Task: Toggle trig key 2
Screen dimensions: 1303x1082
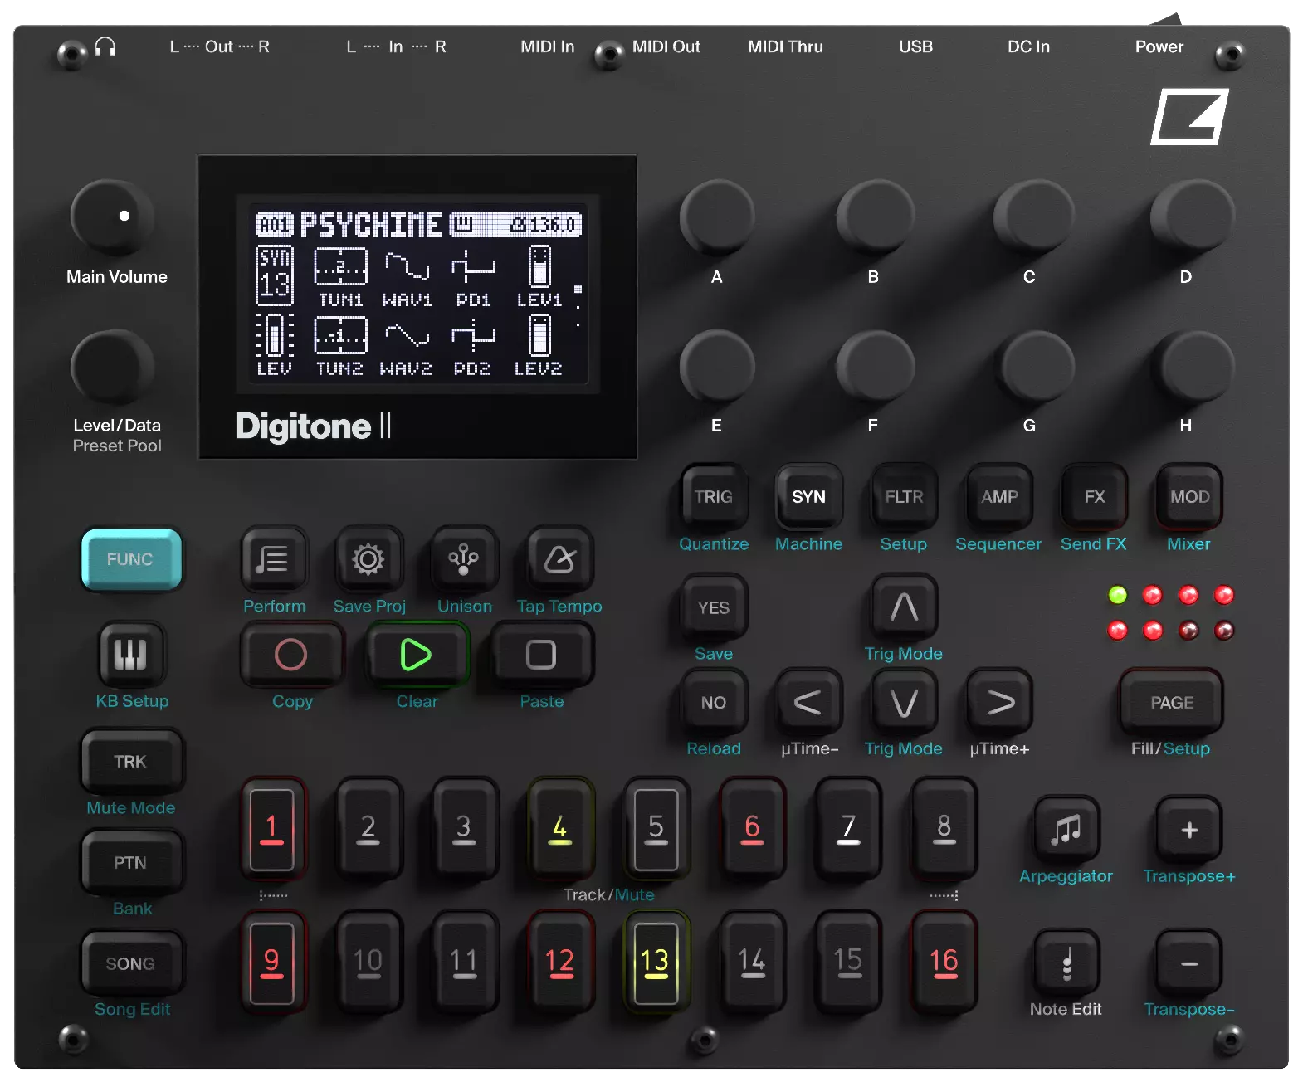Action: (x=368, y=829)
